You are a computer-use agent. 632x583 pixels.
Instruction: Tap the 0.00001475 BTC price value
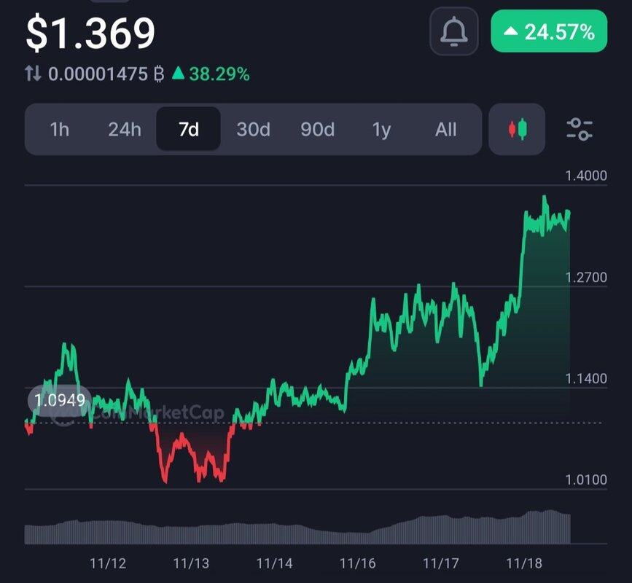tap(98, 74)
